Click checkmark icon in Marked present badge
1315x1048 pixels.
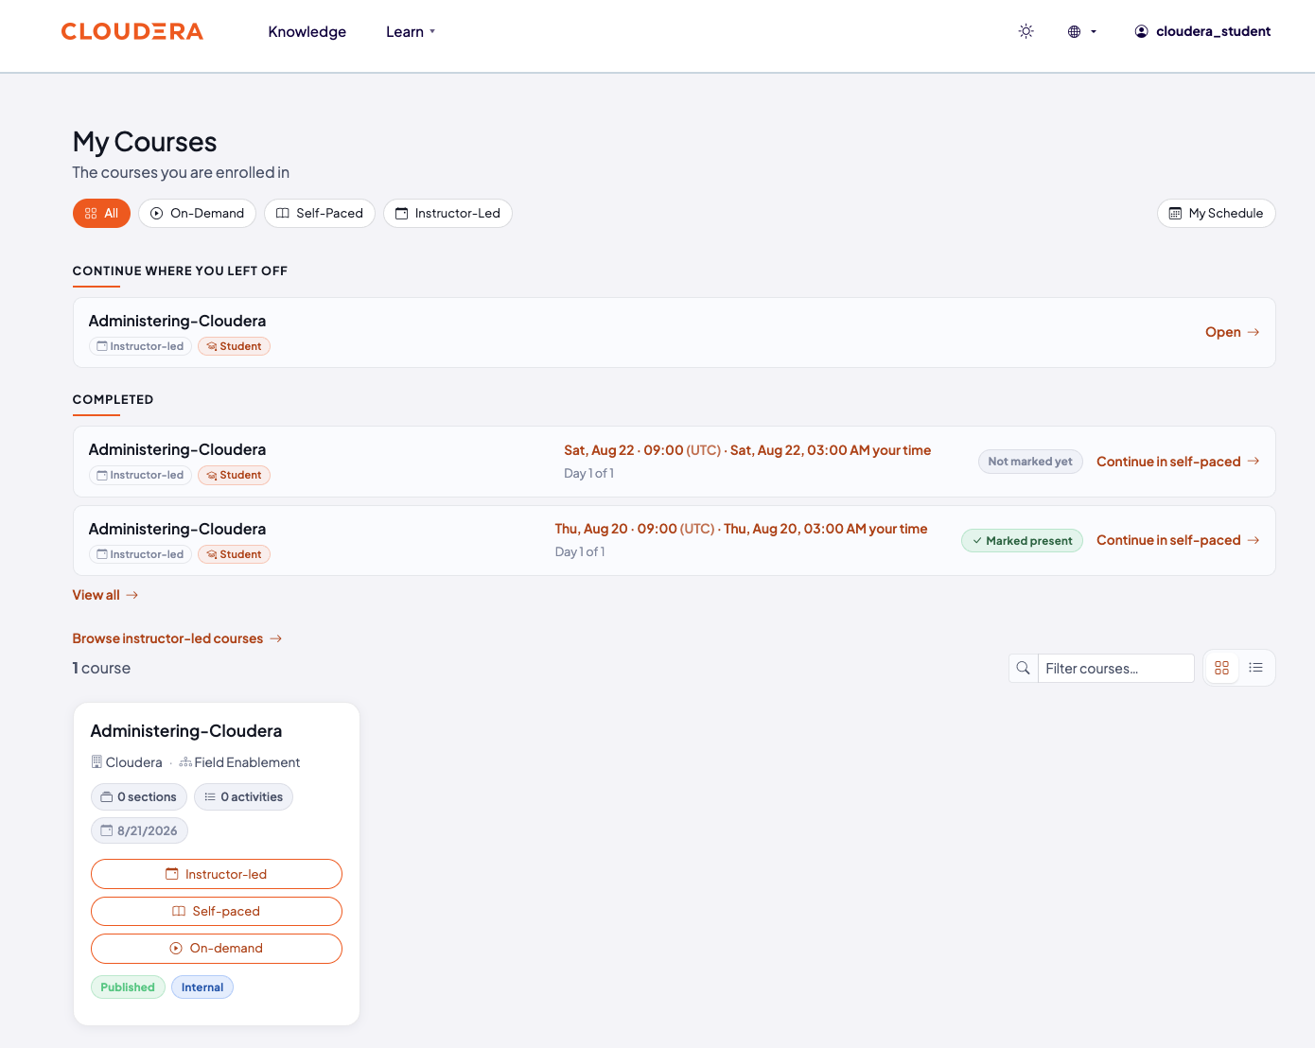point(977,541)
